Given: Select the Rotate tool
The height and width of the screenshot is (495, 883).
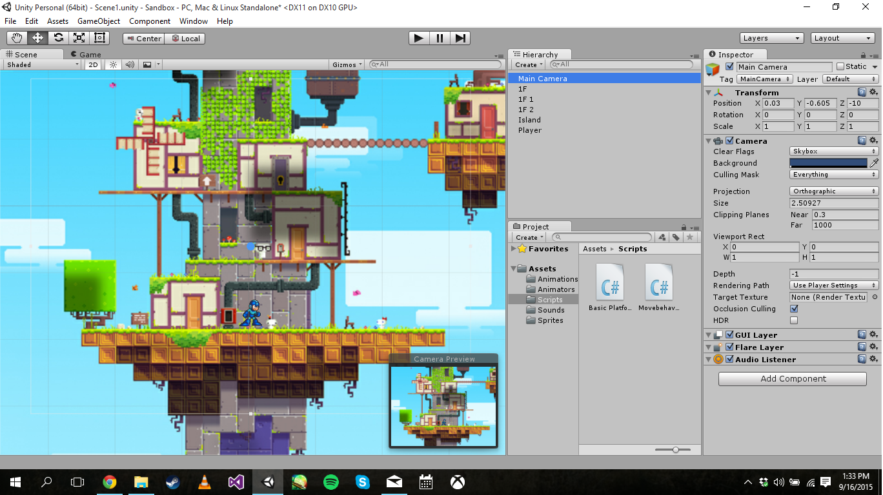Looking at the screenshot, I should pyautogui.click(x=58, y=38).
